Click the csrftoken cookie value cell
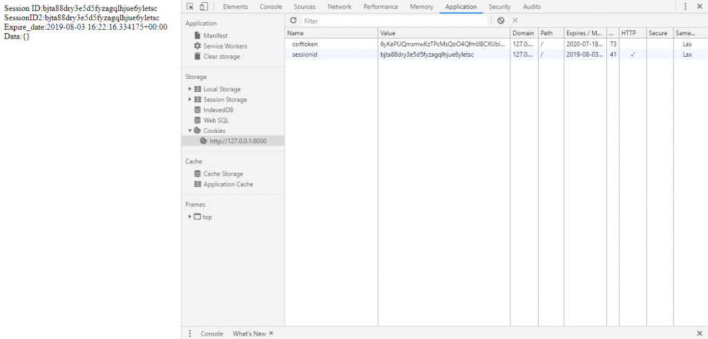The image size is (708, 339). pos(444,44)
